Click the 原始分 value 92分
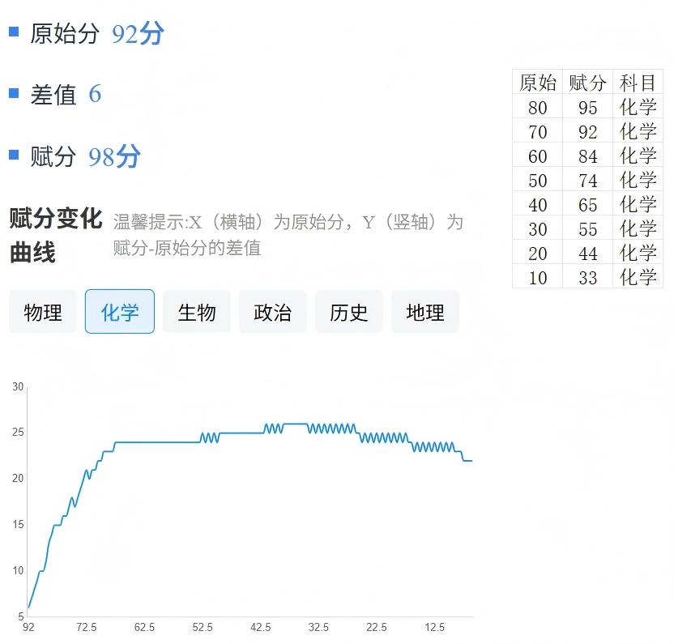Viewport: 674px width, 644px height. pyautogui.click(x=138, y=34)
